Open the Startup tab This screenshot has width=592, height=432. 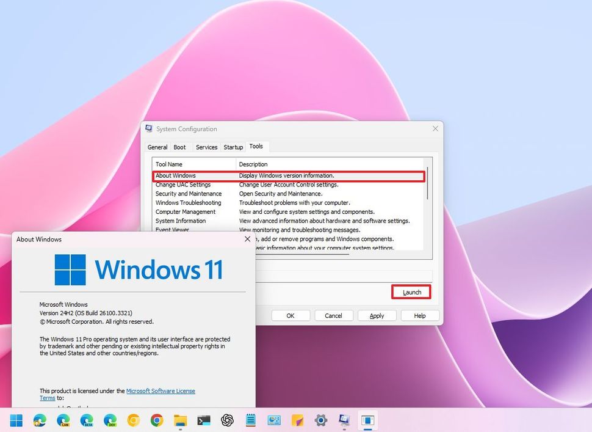click(x=233, y=147)
